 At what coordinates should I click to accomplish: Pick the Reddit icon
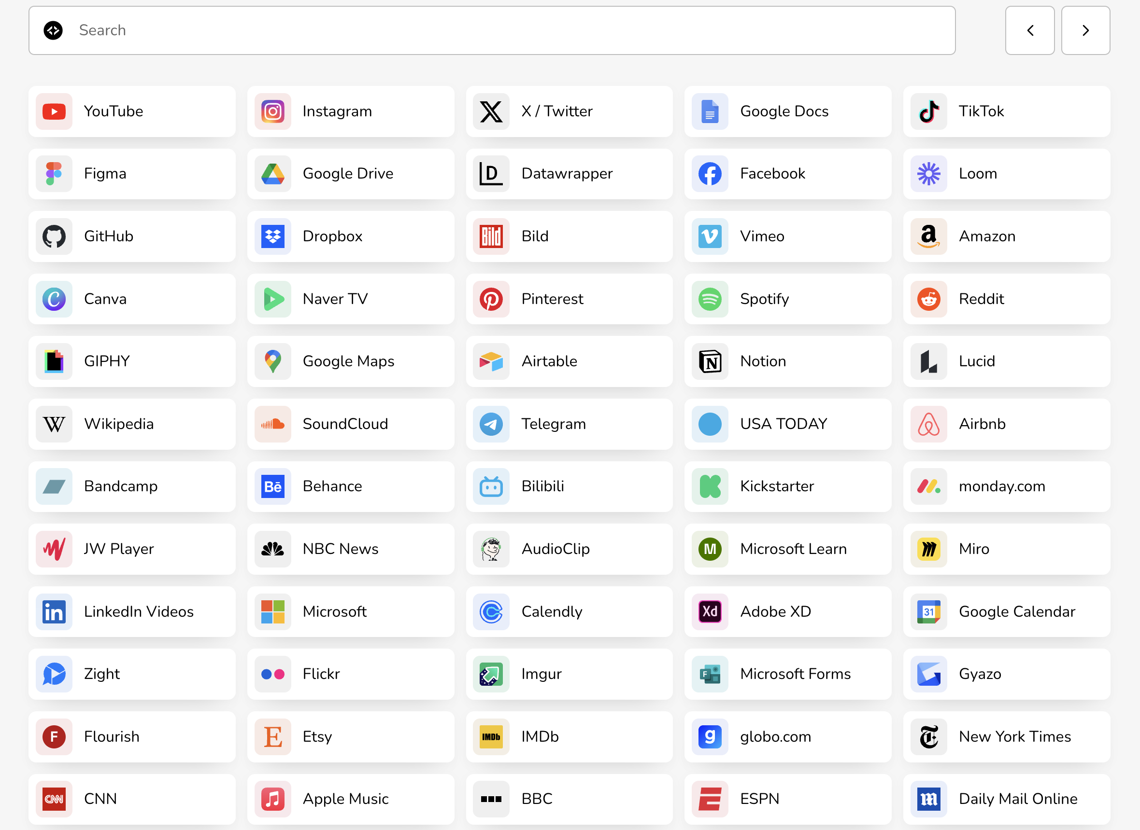pyautogui.click(x=928, y=299)
